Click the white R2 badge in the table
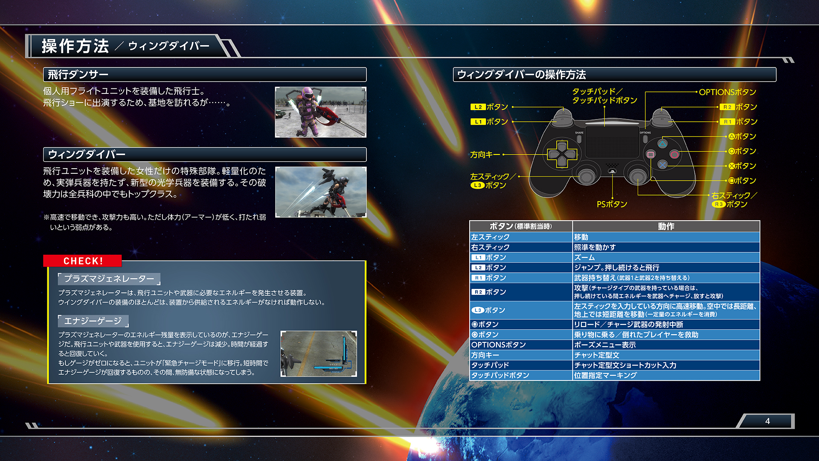This screenshot has width=819, height=461. pyautogui.click(x=478, y=292)
